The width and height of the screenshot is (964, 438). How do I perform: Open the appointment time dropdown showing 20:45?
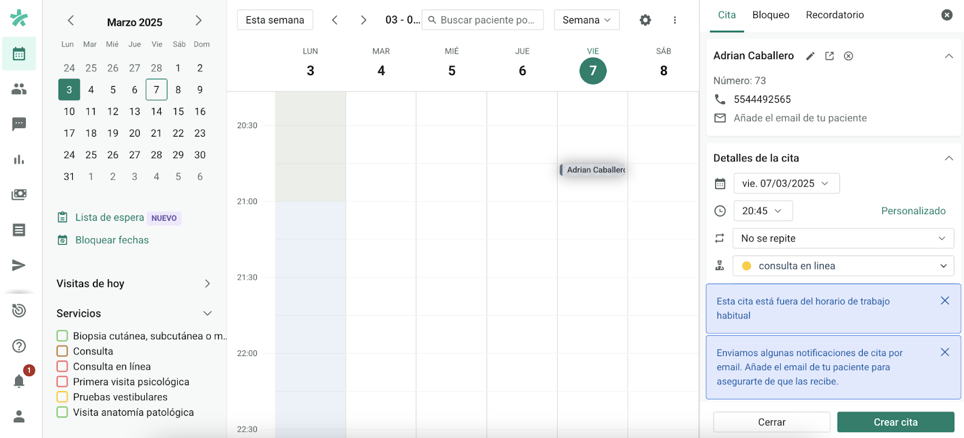(x=763, y=211)
